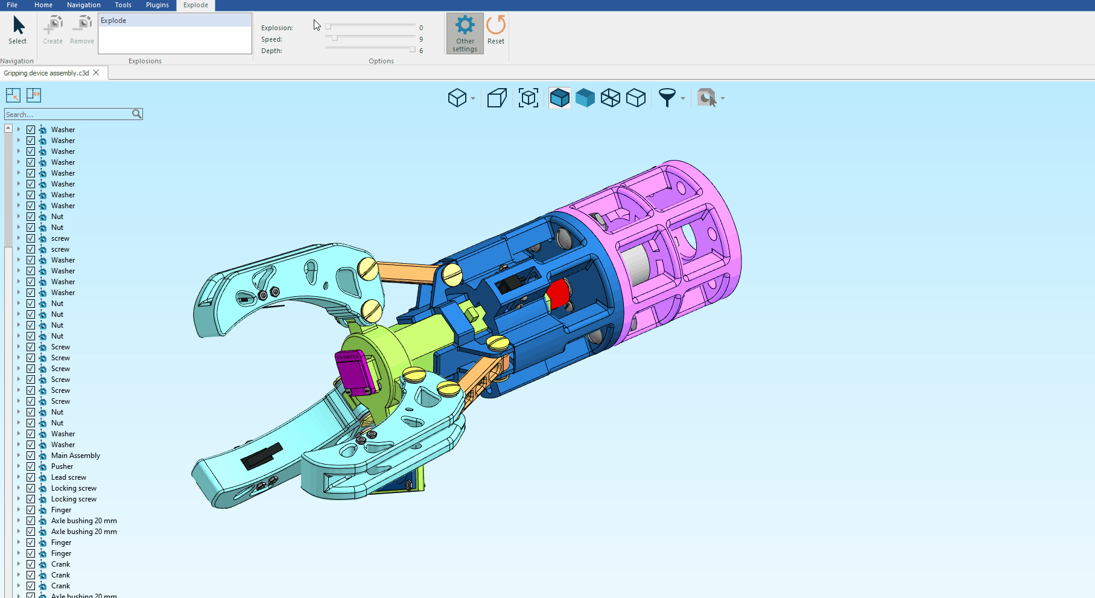Switch to hidden-lines-removed display mode

[x=636, y=98]
